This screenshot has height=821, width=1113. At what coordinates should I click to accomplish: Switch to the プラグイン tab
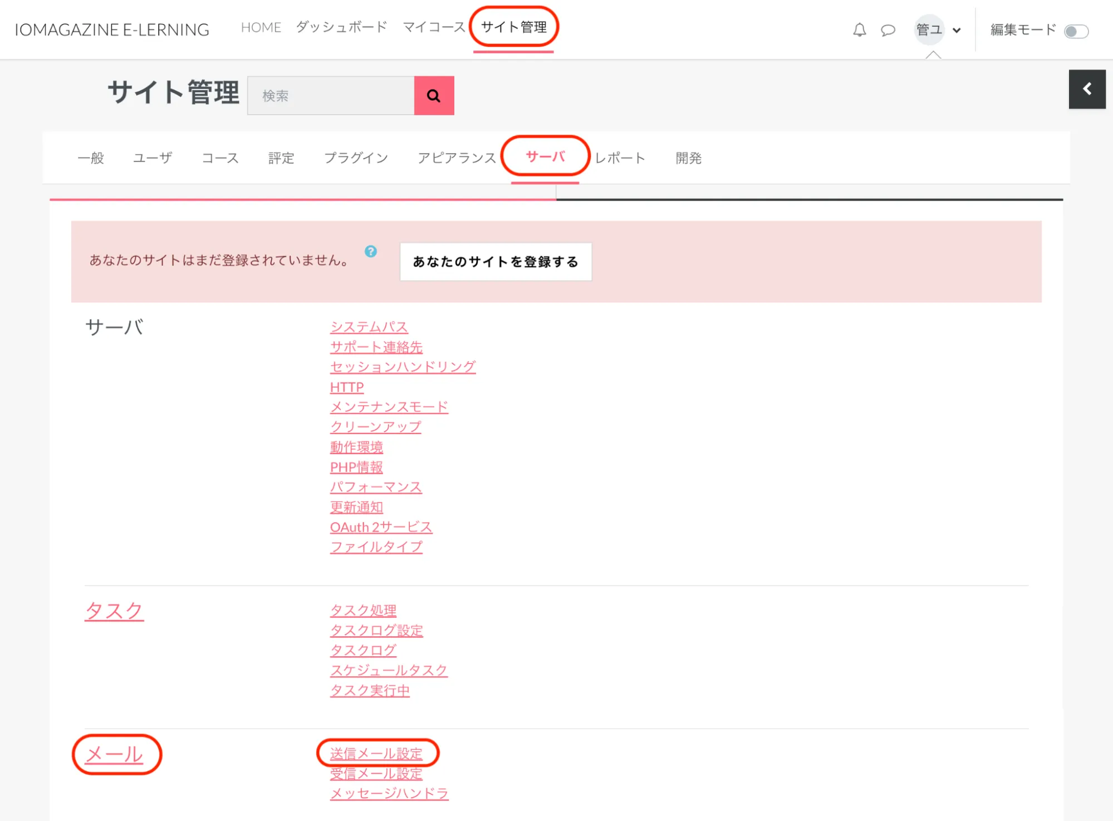tap(356, 158)
